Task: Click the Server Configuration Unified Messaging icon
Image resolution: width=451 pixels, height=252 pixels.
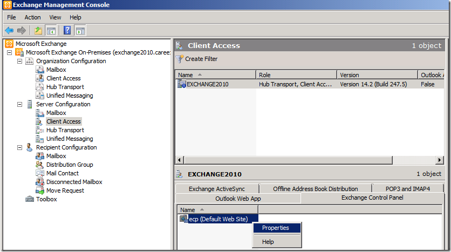Action: click(40, 139)
